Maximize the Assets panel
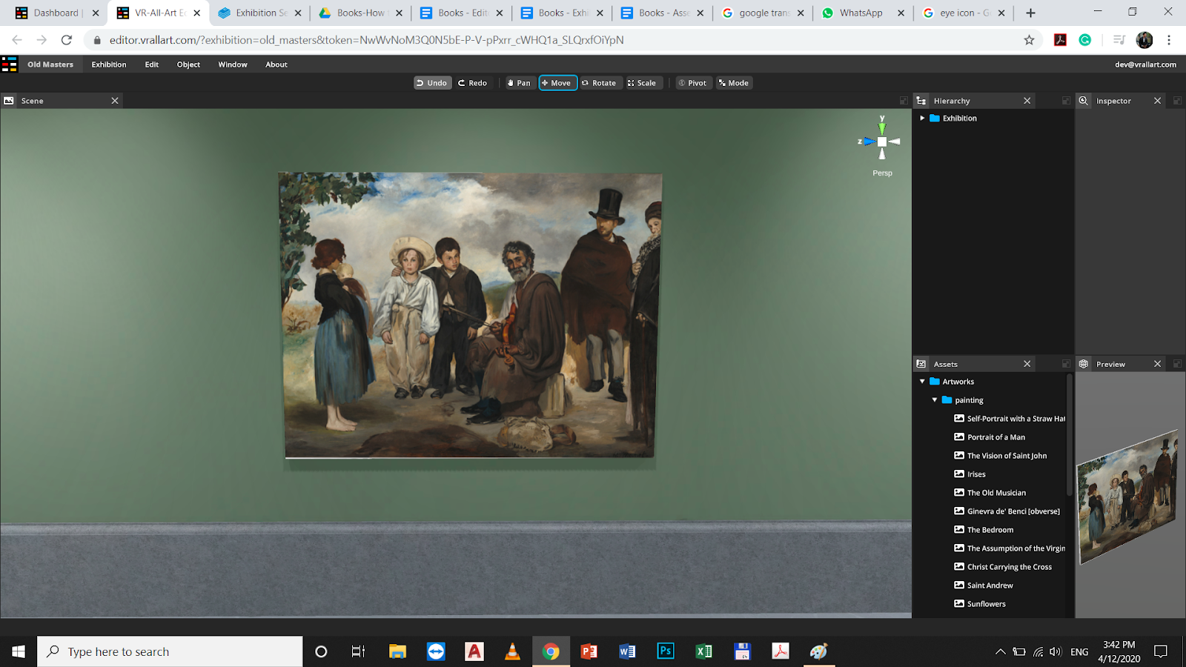The height and width of the screenshot is (667, 1186). coord(1067,364)
